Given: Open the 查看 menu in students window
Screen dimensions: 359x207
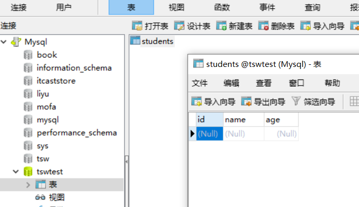Looking at the screenshot, I should (x=264, y=83).
